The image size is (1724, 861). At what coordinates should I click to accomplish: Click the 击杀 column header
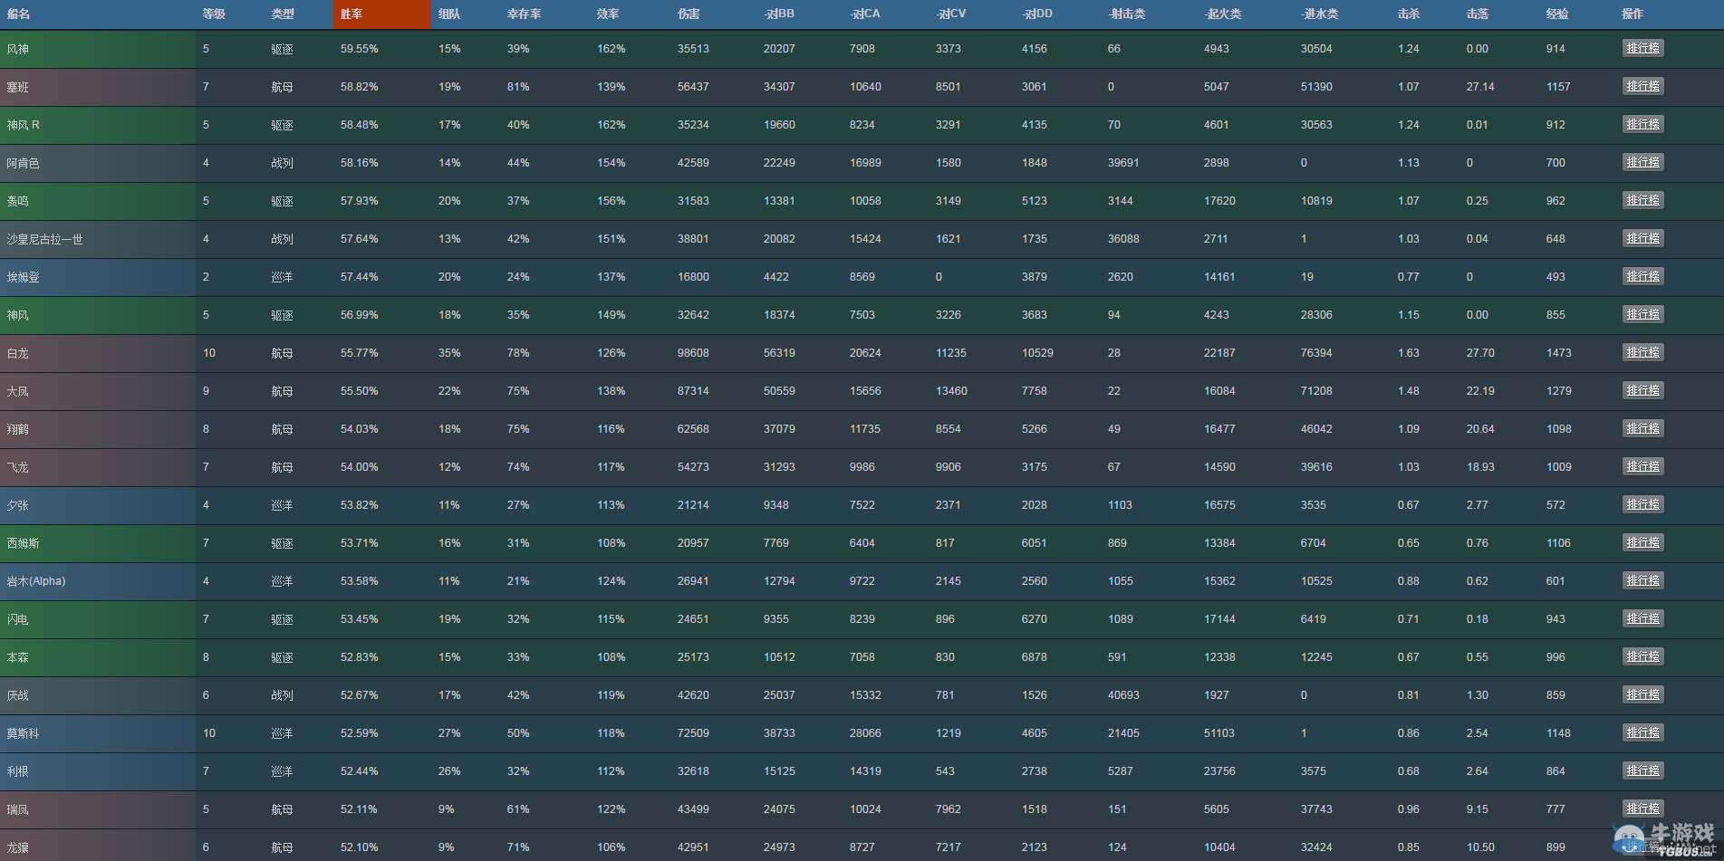click(1409, 14)
